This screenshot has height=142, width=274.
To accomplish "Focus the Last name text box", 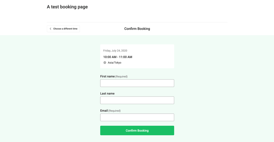I will pyautogui.click(x=137, y=100).
